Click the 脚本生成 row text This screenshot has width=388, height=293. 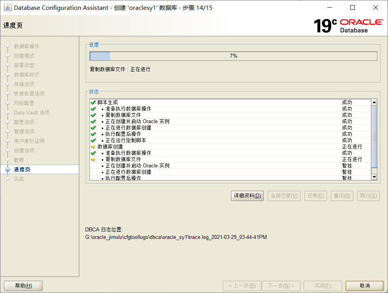coord(108,102)
